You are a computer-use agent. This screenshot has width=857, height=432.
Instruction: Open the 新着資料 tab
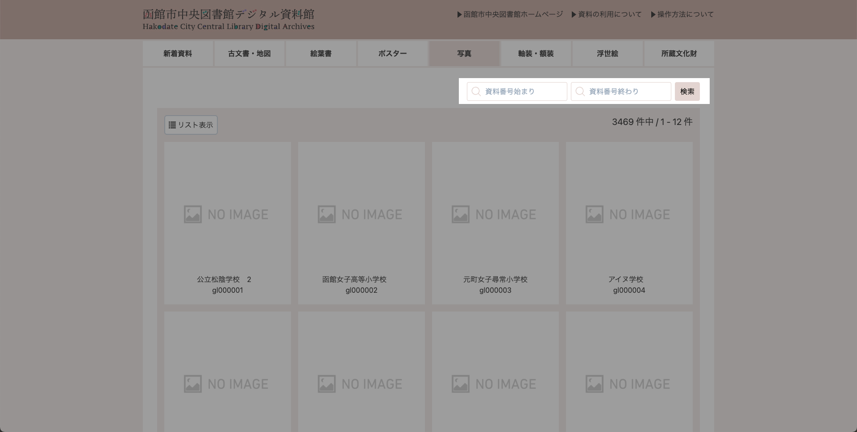178,54
